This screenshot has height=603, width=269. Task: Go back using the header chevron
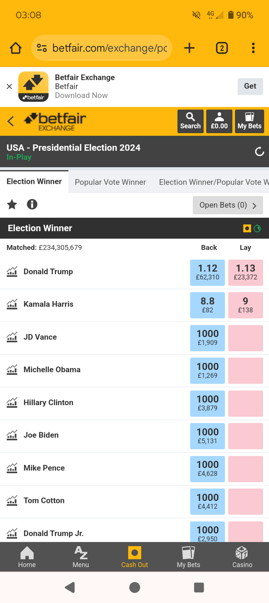click(11, 121)
